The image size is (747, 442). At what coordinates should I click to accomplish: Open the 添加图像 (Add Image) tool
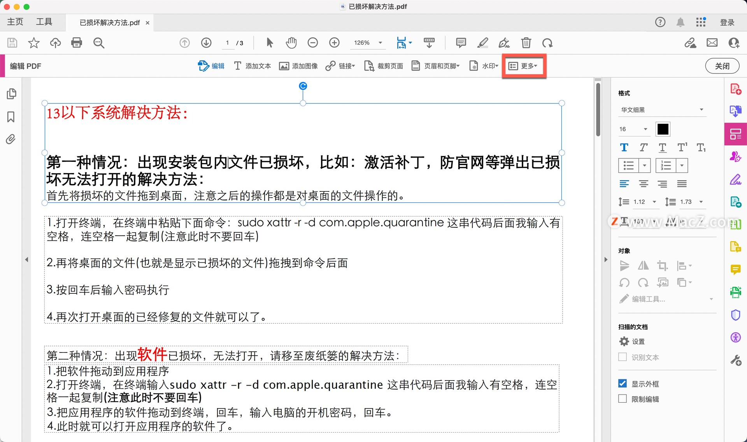click(x=298, y=66)
